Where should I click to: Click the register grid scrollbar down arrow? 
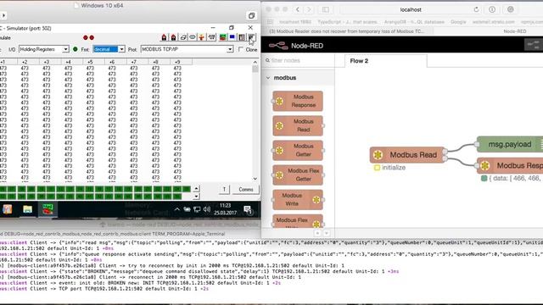pos(255,179)
